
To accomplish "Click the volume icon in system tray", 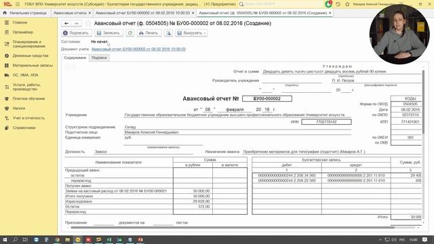I will point(393,239).
